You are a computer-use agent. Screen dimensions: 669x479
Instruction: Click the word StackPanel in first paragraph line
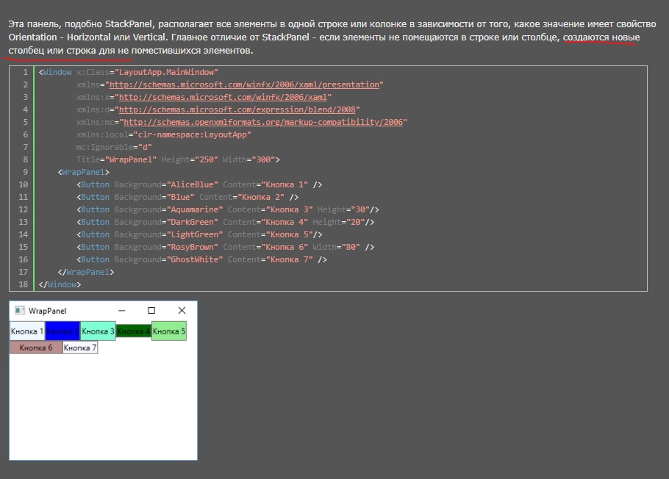128,24
